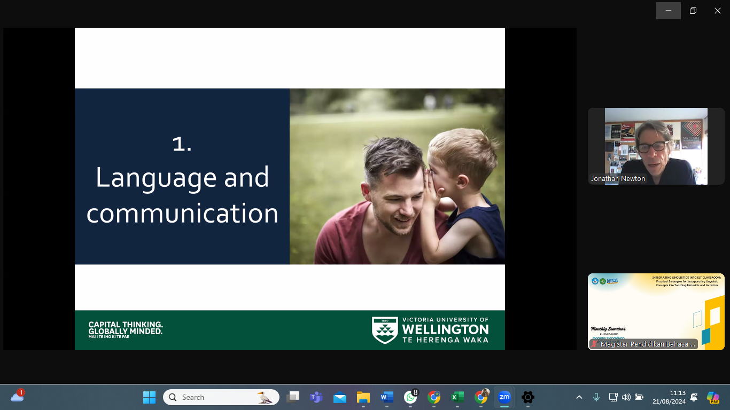Image resolution: width=730 pixels, height=410 pixels.
Task: Open the first Google Chrome taskbar icon
Action: (x=434, y=397)
